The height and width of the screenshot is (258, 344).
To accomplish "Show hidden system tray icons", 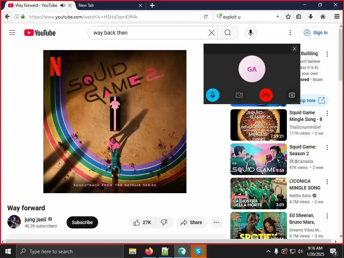I will [x=268, y=251].
